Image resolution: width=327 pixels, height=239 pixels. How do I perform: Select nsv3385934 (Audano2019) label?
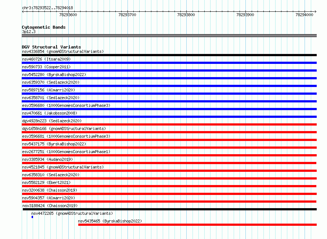[x=47, y=159]
